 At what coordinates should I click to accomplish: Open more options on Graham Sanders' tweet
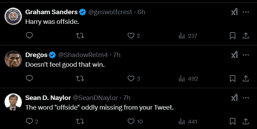coord(246,12)
